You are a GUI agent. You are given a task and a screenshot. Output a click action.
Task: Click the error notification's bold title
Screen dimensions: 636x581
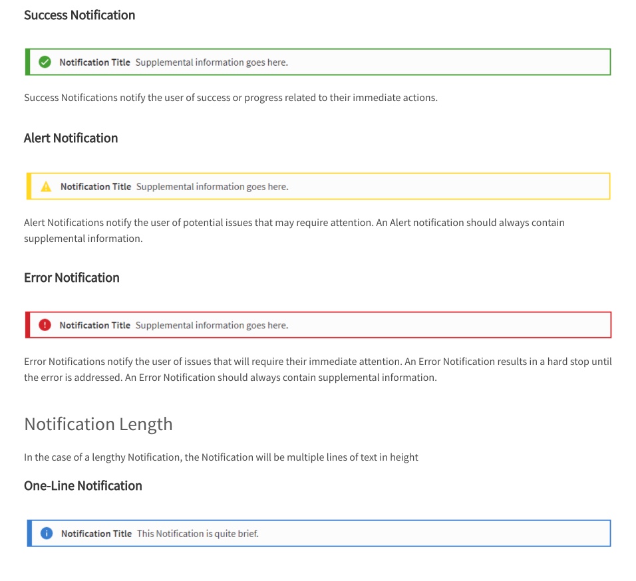tap(94, 325)
